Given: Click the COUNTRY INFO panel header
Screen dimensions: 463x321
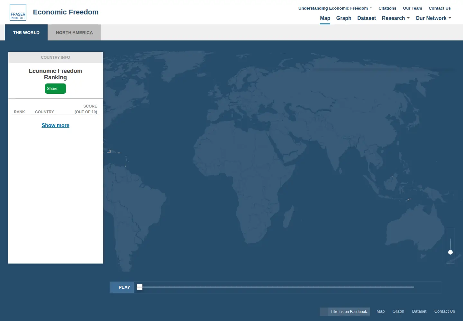Looking at the screenshot, I should coord(55,57).
